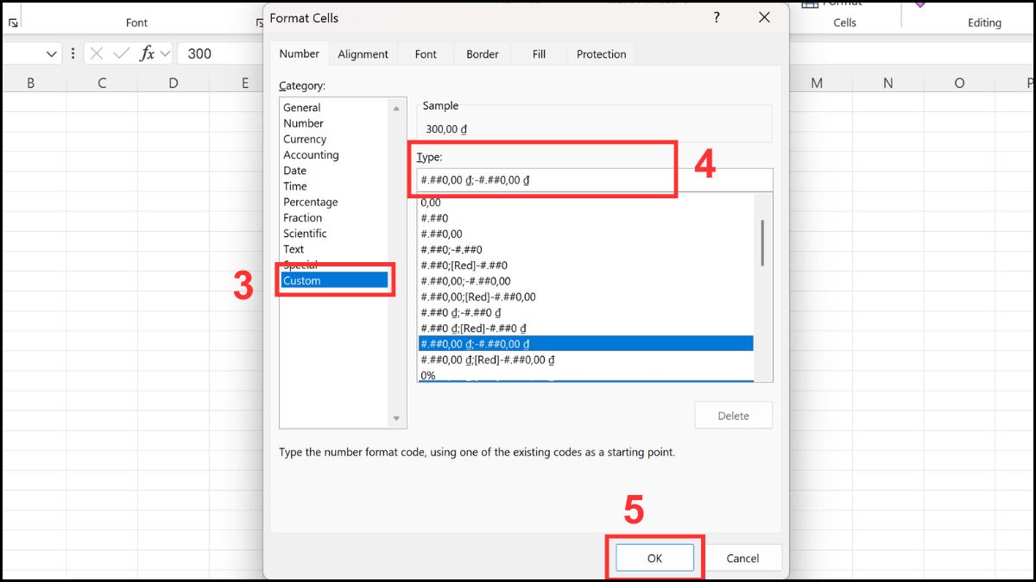Click the Category list scroll-down arrow
This screenshot has height=582, width=1036.
[x=397, y=417]
